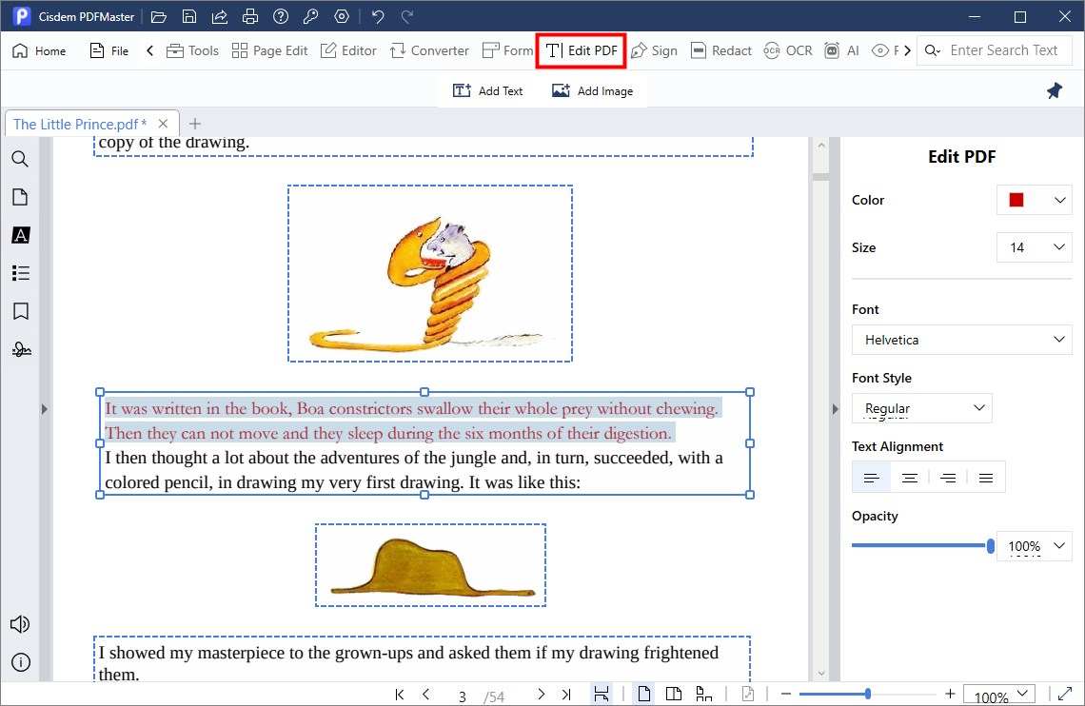
Task: Open the Converter tab
Action: tap(429, 50)
